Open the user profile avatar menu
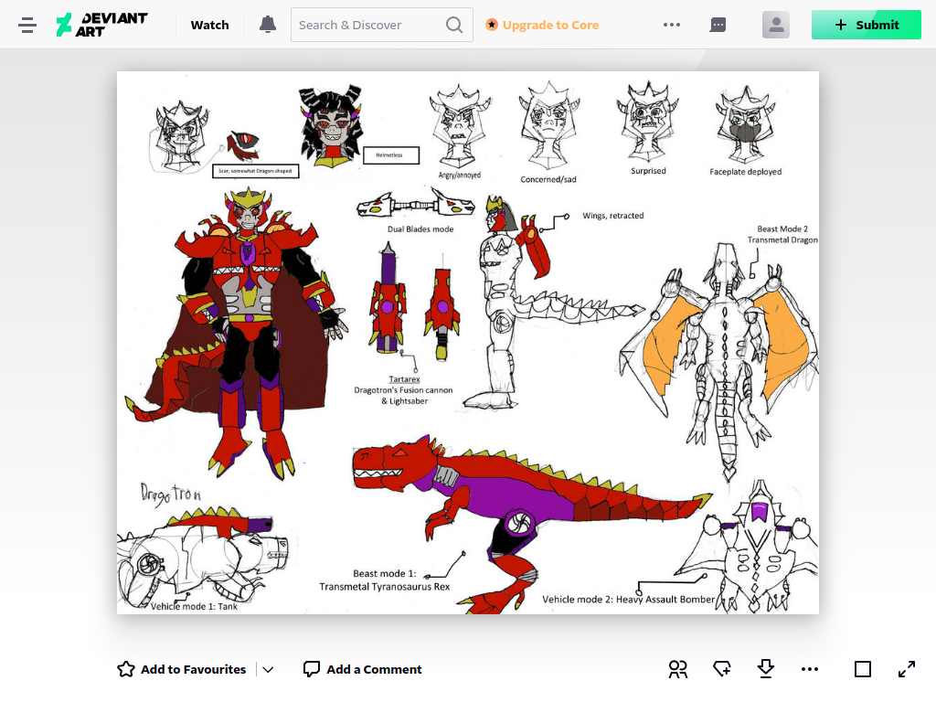The image size is (936, 702). 776,25
